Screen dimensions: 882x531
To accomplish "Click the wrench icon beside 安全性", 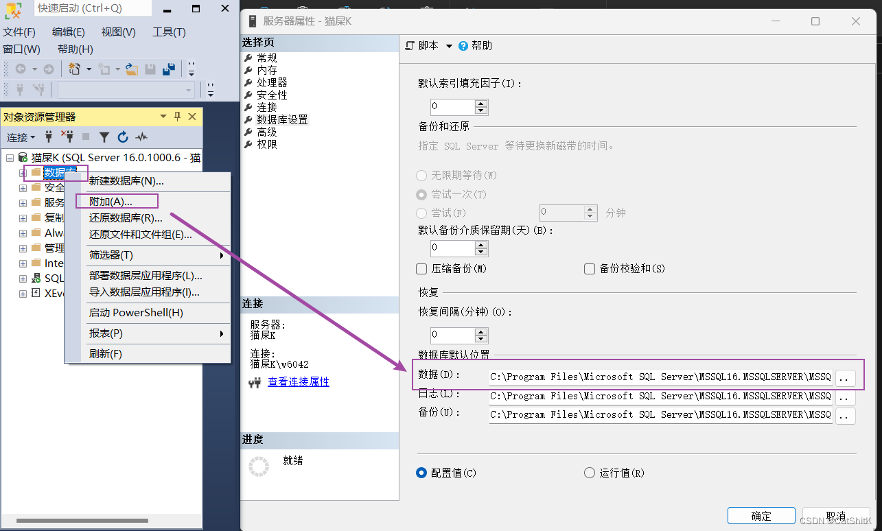I will 248,95.
